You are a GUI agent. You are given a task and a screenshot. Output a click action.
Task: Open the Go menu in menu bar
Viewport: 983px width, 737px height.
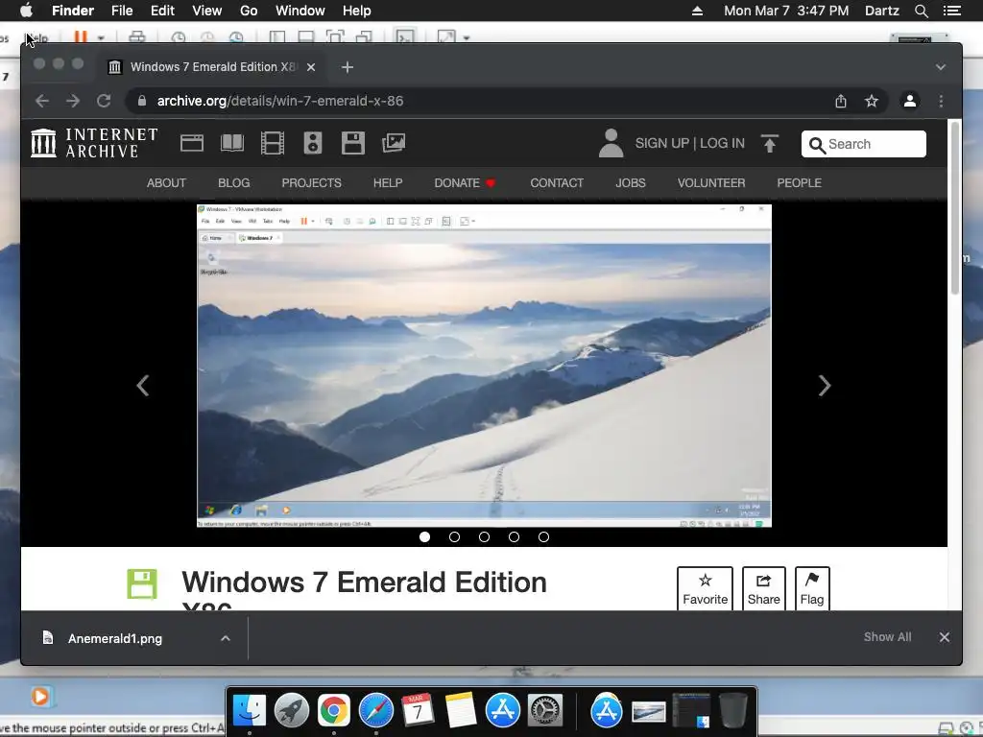tap(249, 11)
